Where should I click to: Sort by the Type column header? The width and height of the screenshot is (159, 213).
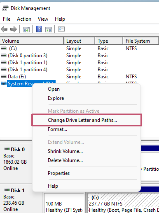[109, 41]
